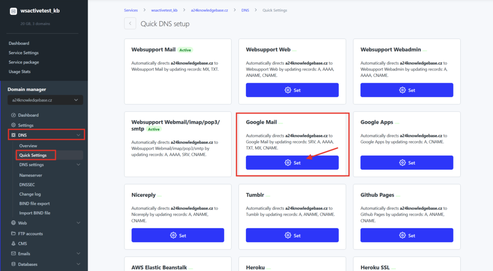Screen dimensions: 493x271
Task: Open Import BIND file
Action: (35, 213)
